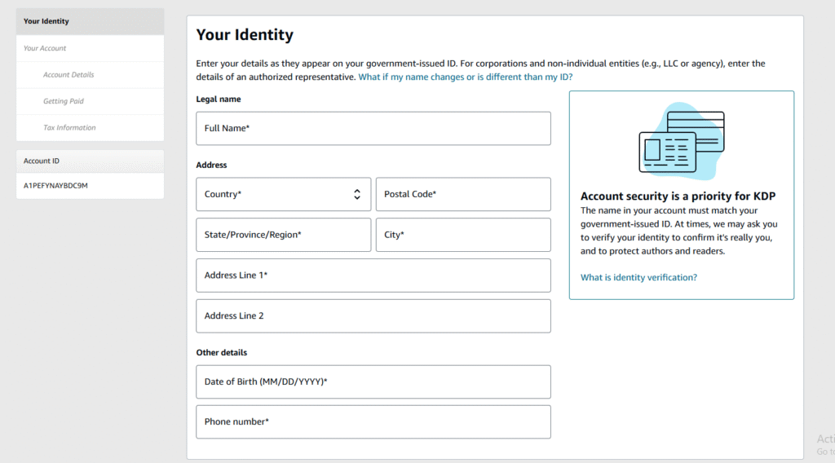Open 'What if my name changes' link
Viewport: 835px width, 463px height.
466,77
